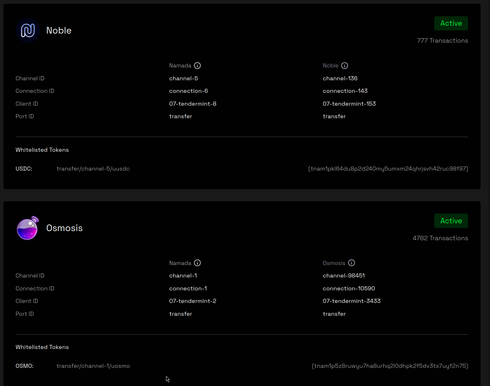Screen dimensions: 490x386
Task: Click the USDC tnam1pkl64... token address
Action: coord(388,169)
